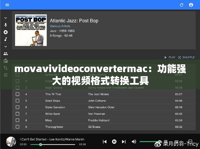Select checkbox for Bags' Groove

(x=17, y=88)
